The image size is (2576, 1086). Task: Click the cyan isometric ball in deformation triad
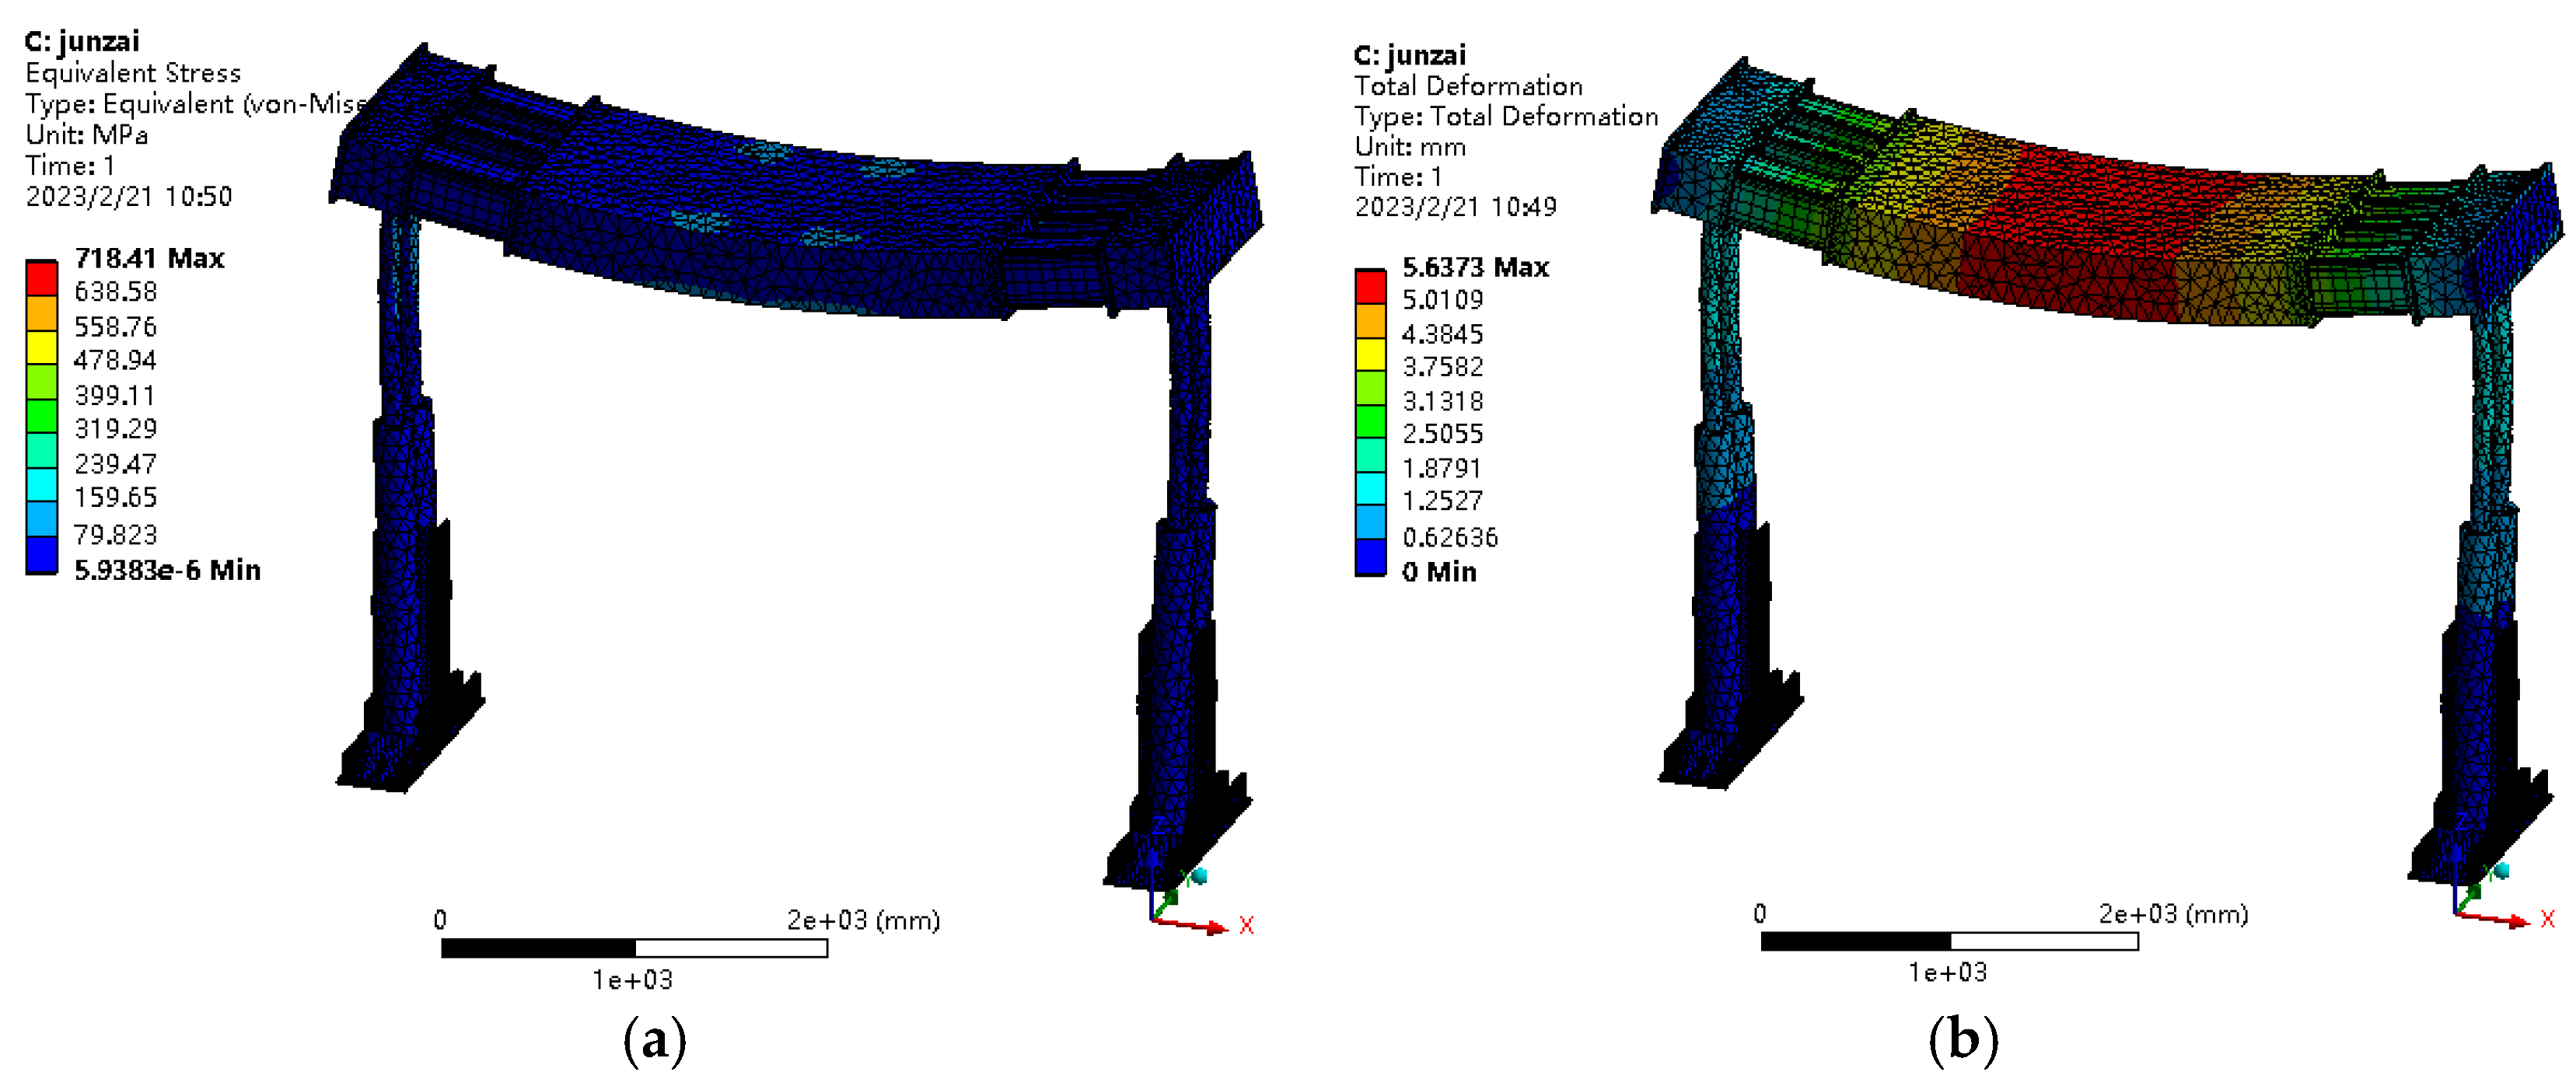click(x=2502, y=870)
